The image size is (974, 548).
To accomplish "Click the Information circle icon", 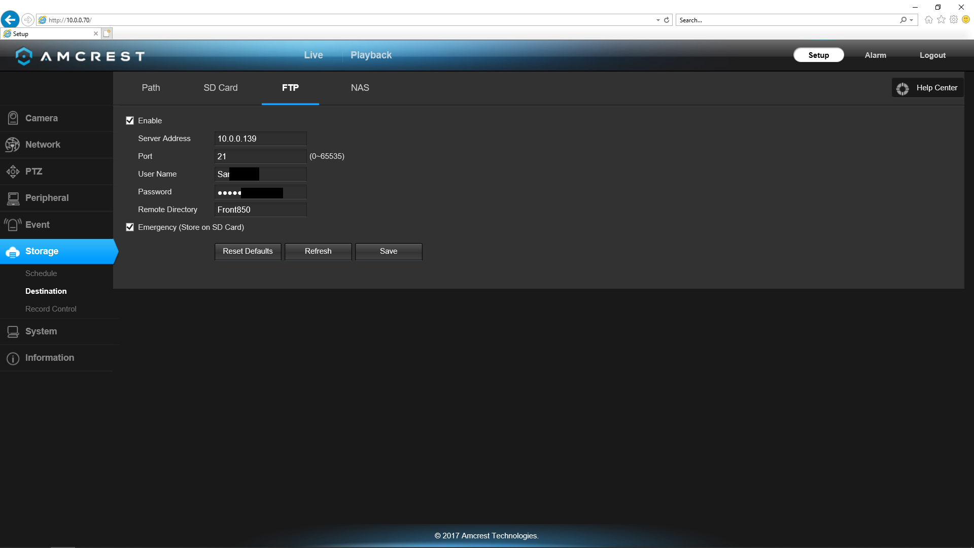I will coord(13,358).
